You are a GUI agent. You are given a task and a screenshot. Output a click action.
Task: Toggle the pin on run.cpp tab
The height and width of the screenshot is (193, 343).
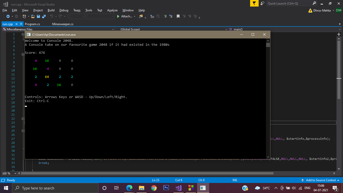[16, 24]
